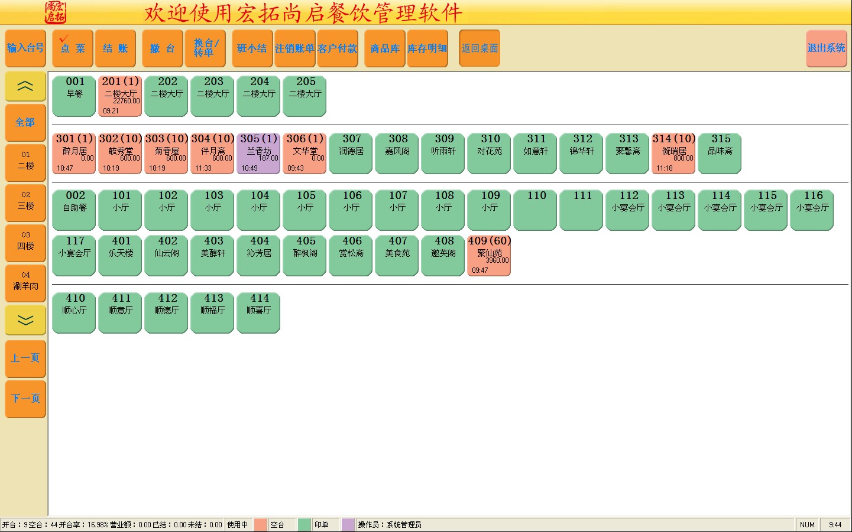
Task: Open 库存明细 inventory details
Action: pos(427,48)
